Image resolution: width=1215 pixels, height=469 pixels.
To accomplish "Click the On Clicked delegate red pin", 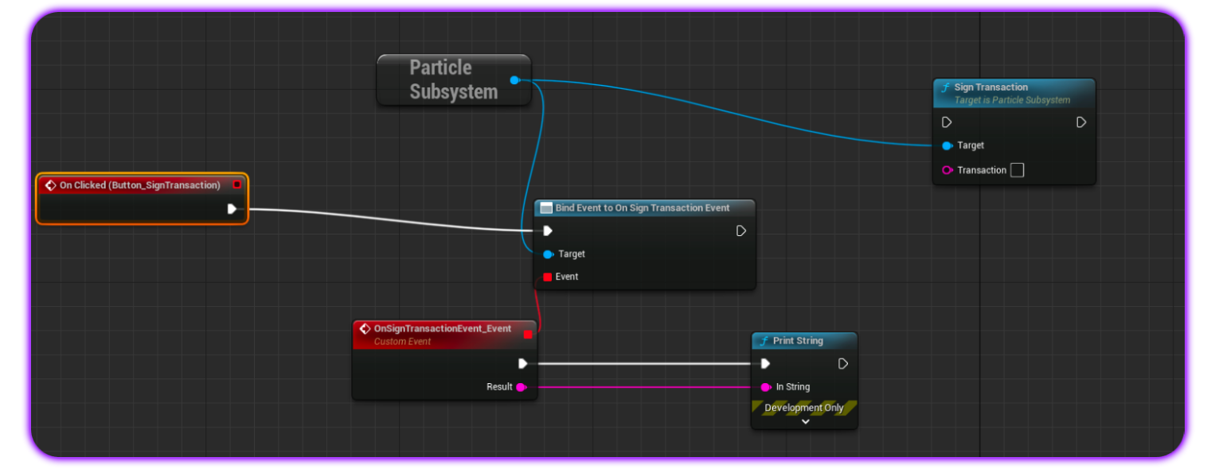I will [236, 184].
